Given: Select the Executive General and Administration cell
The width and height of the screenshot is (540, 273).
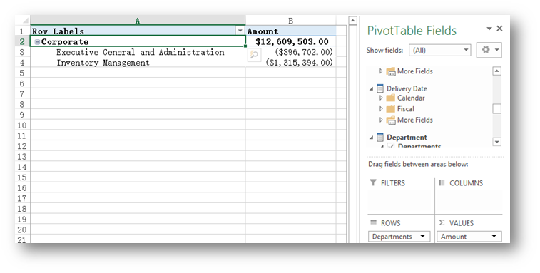Looking at the screenshot, I should (x=138, y=52).
